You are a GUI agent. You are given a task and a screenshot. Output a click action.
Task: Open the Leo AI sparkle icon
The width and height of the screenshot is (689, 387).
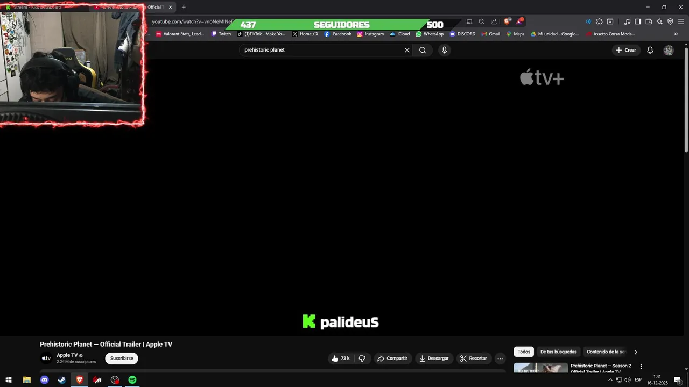click(x=659, y=21)
